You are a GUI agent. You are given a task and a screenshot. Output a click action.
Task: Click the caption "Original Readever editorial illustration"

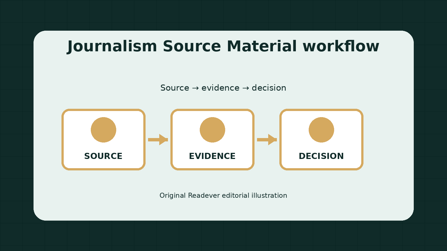[x=223, y=196]
